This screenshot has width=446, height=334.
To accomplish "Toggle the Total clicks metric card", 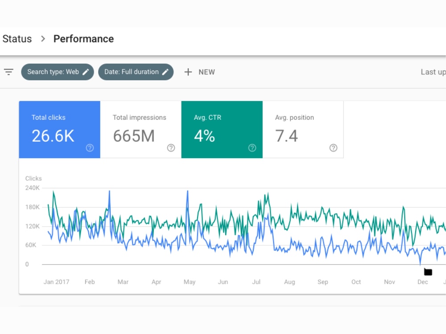I will [x=59, y=130].
